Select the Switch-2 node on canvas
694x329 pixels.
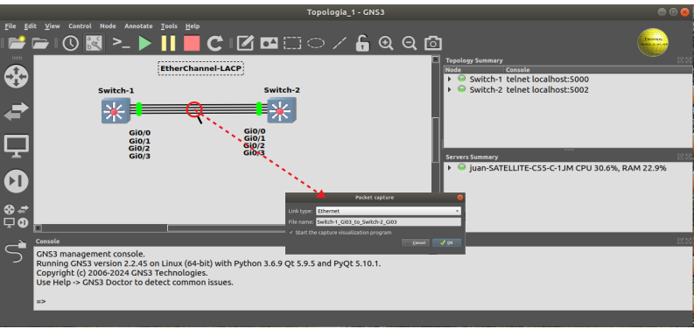click(281, 110)
